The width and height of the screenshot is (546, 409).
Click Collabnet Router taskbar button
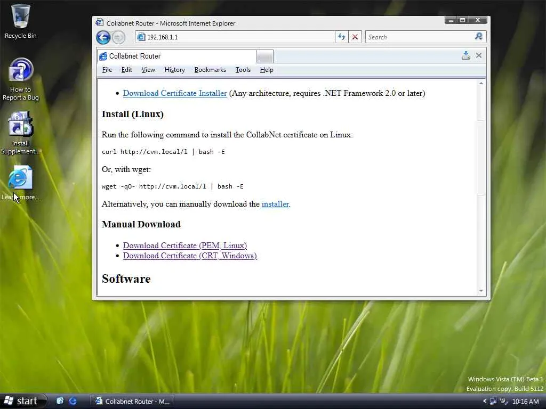click(132, 402)
